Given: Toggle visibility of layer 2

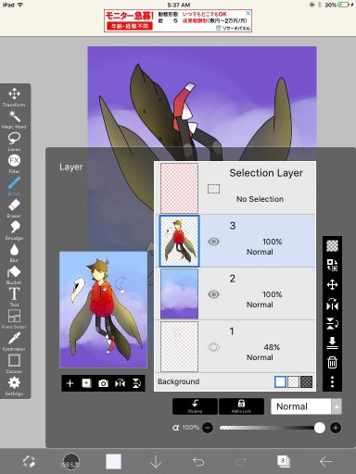Looking at the screenshot, I should click(x=213, y=294).
